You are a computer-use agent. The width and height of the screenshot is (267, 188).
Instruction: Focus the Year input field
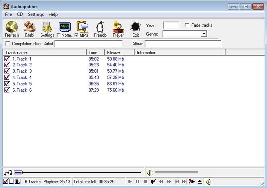171,25
